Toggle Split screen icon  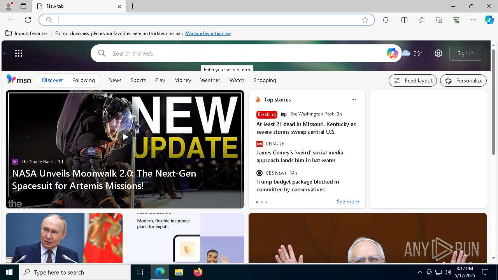coord(404,20)
